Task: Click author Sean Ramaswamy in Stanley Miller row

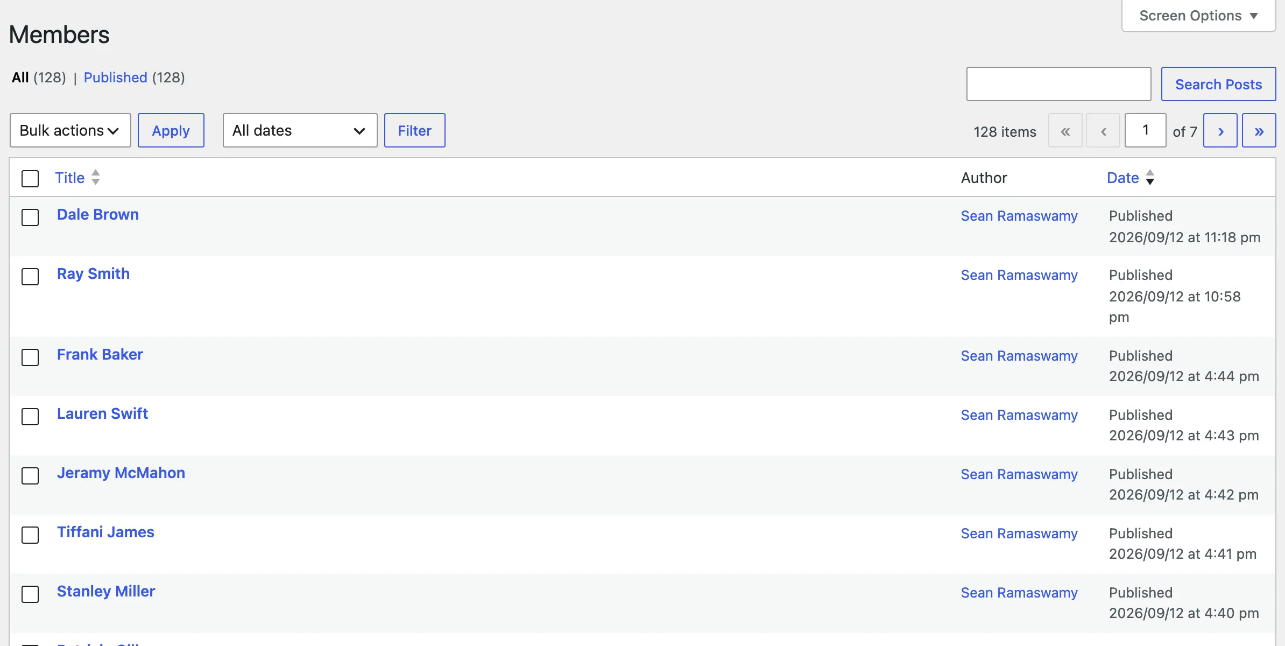Action: coord(1019,593)
